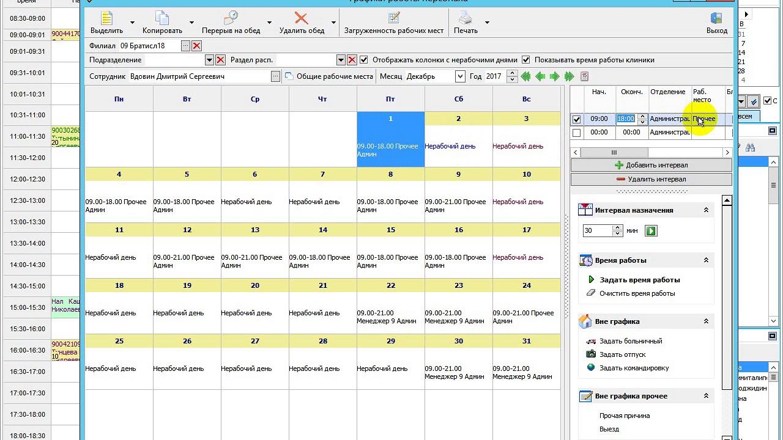Toggle Показывать время работы клиники checkbox
Image resolution: width=783 pixels, height=440 pixels.
[525, 60]
